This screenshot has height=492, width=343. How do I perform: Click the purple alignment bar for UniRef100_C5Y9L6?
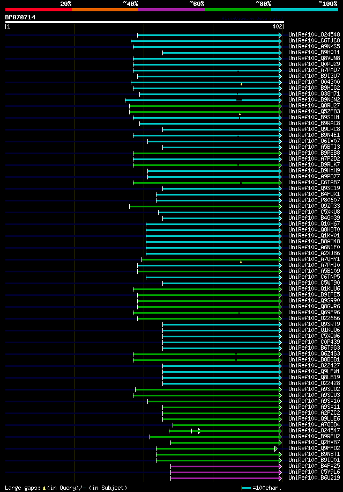[226, 472]
